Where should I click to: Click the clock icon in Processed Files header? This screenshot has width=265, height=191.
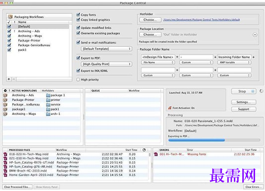pyautogui.click(x=144, y=150)
